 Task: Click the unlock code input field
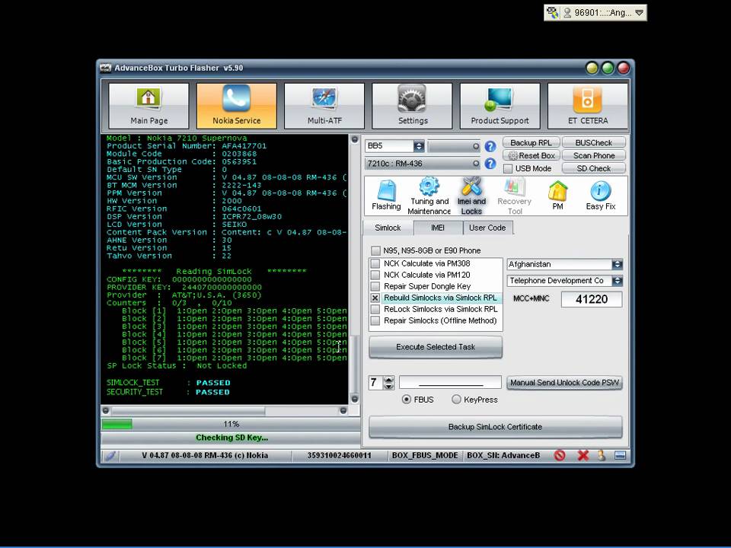pyautogui.click(x=450, y=383)
